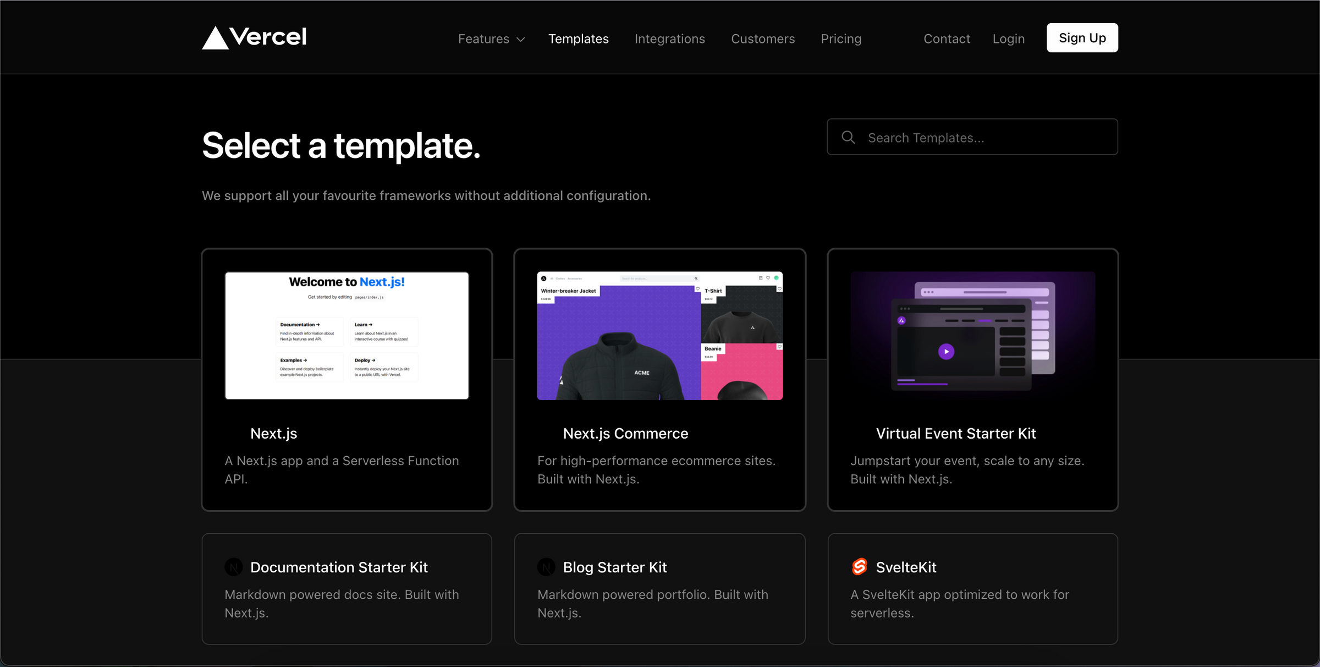The image size is (1320, 667).
Task: Select the SvelteKit logo icon
Action: point(860,567)
